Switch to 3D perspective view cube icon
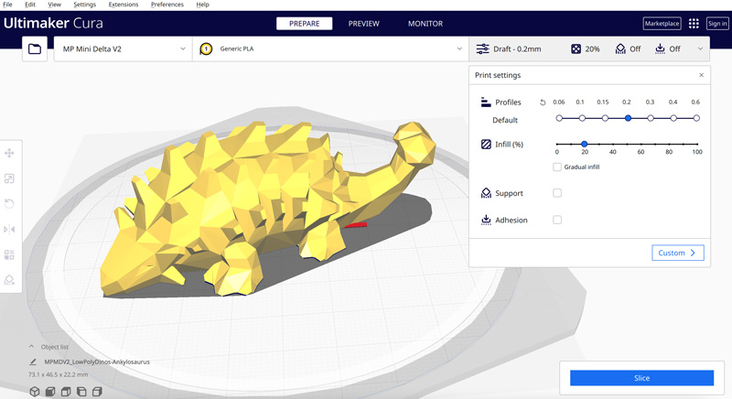This screenshot has height=399, width=732. point(35,392)
